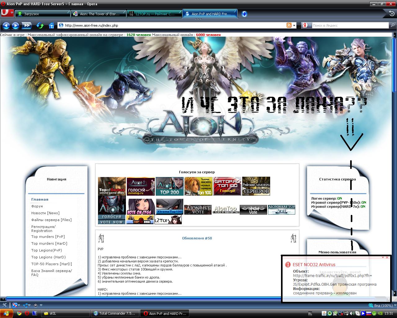This screenshot has height=318, width=397.
Task: Open the Главная navigation link
Action: pyautogui.click(x=40, y=199)
